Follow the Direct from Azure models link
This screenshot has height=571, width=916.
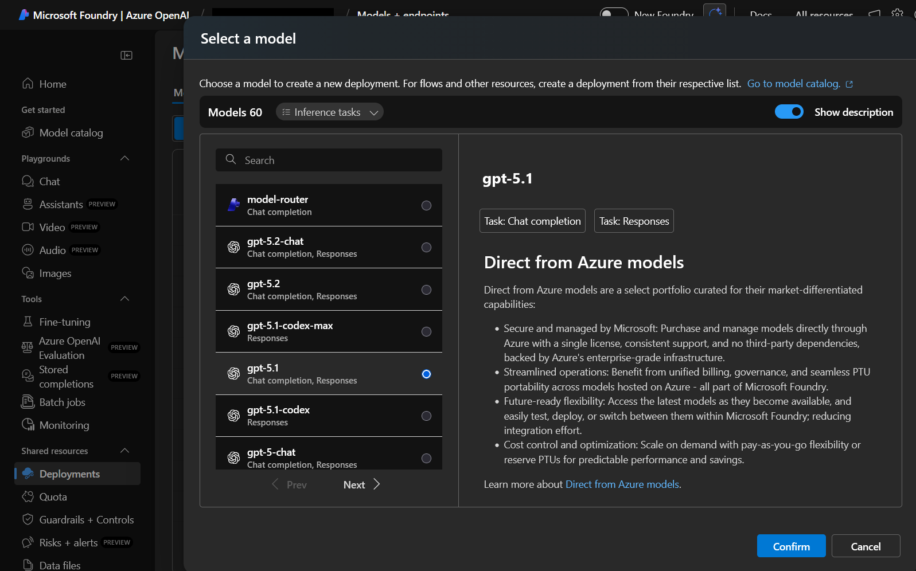(622, 484)
